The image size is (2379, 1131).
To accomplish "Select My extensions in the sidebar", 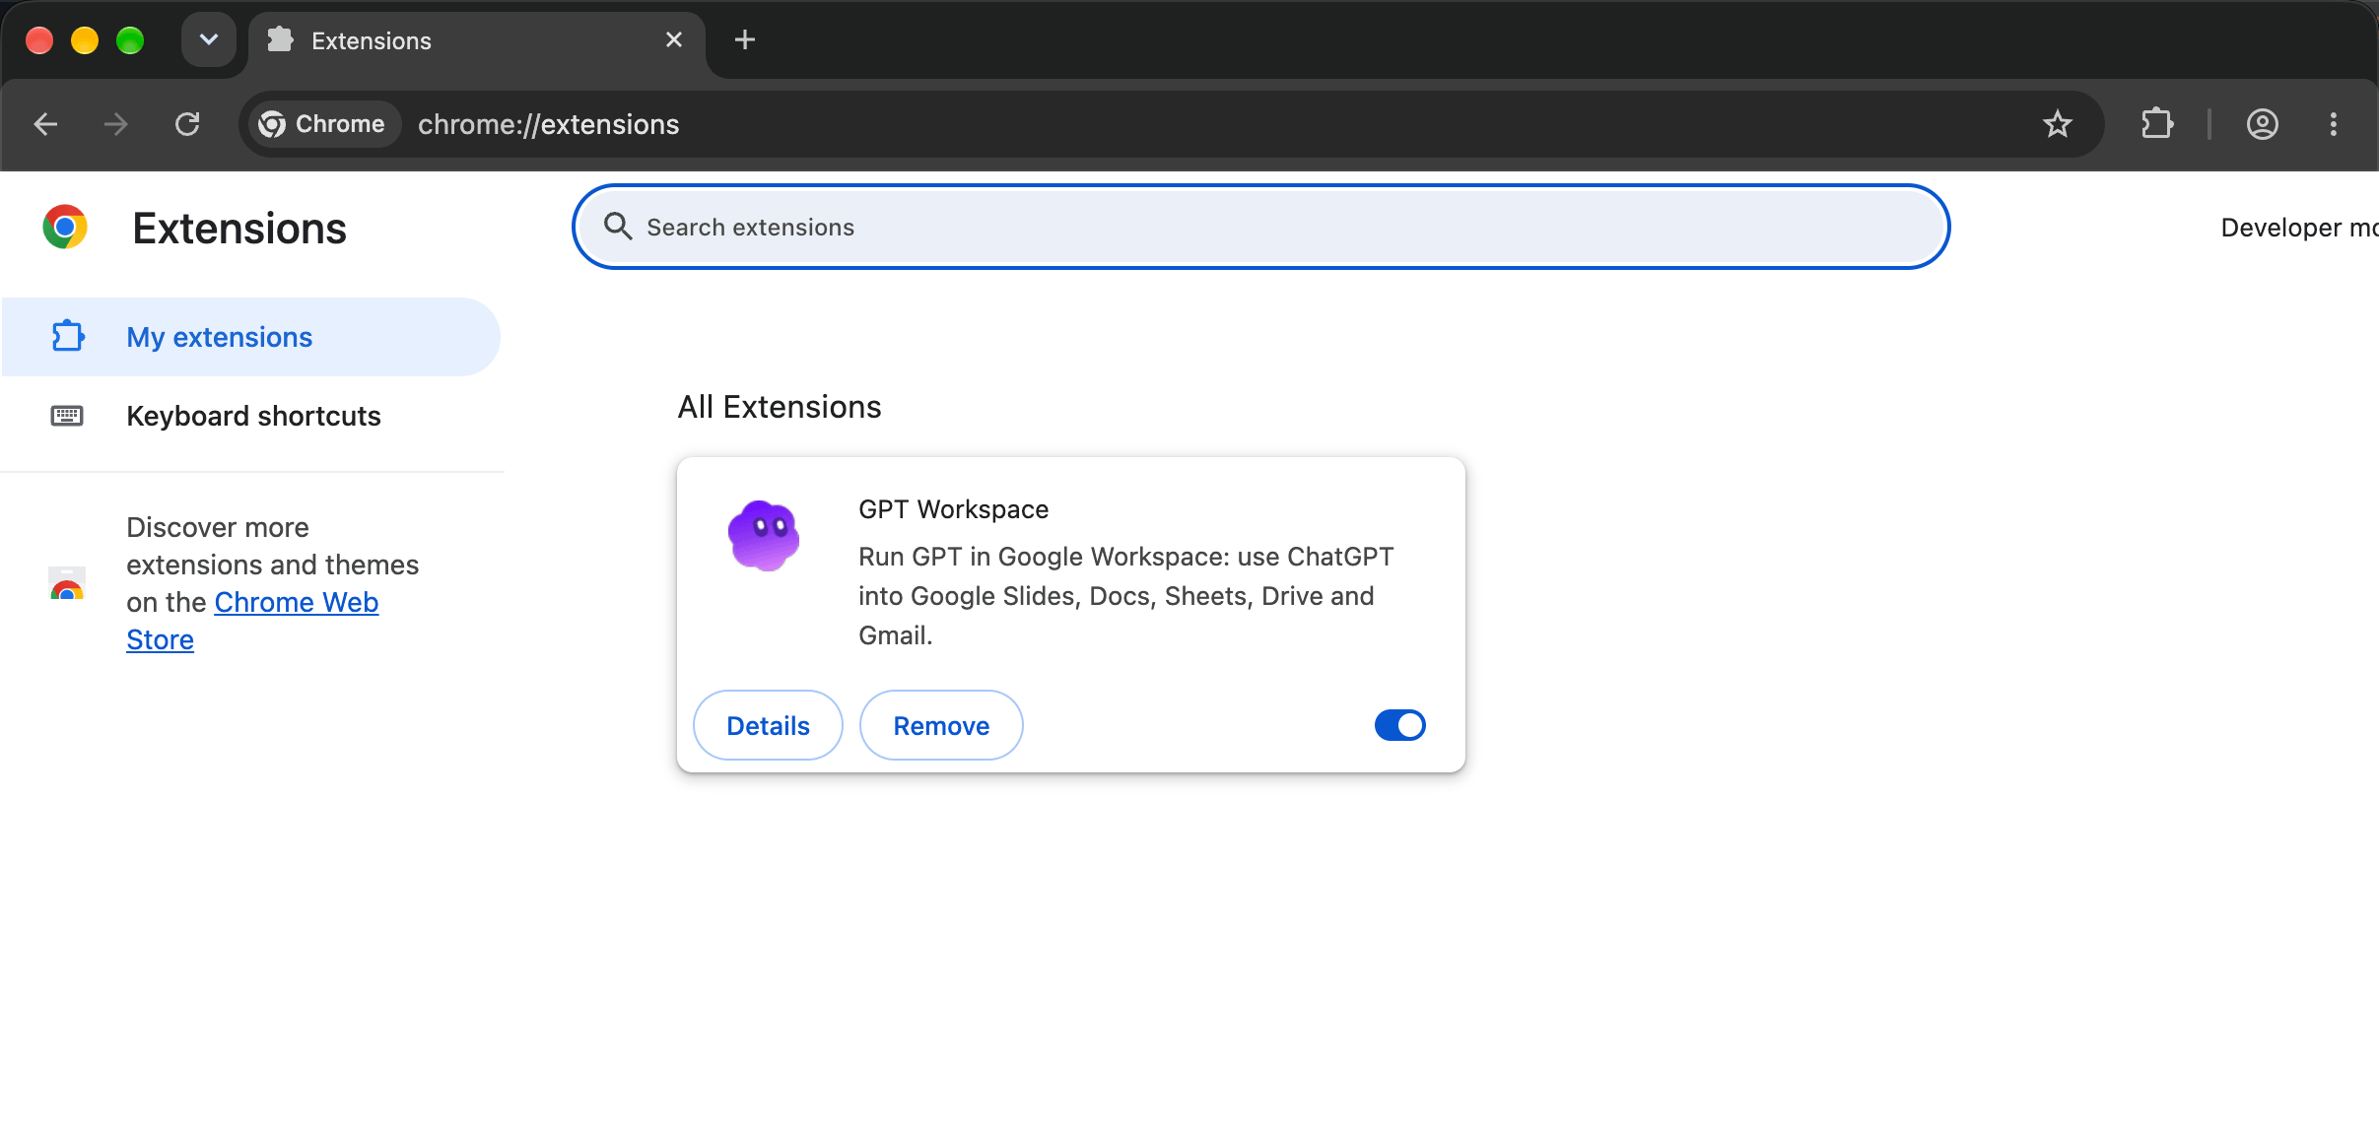I will point(250,337).
